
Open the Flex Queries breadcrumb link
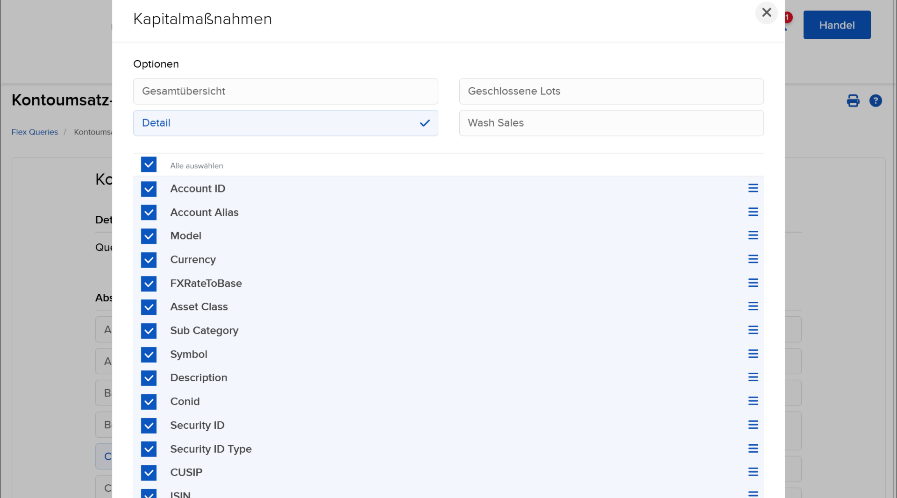(35, 132)
